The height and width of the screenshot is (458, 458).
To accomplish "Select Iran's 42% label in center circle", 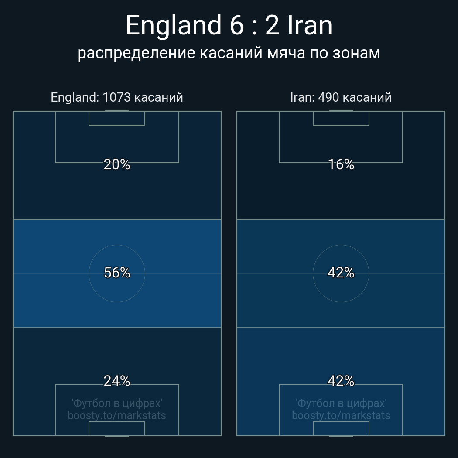I will point(341,273).
